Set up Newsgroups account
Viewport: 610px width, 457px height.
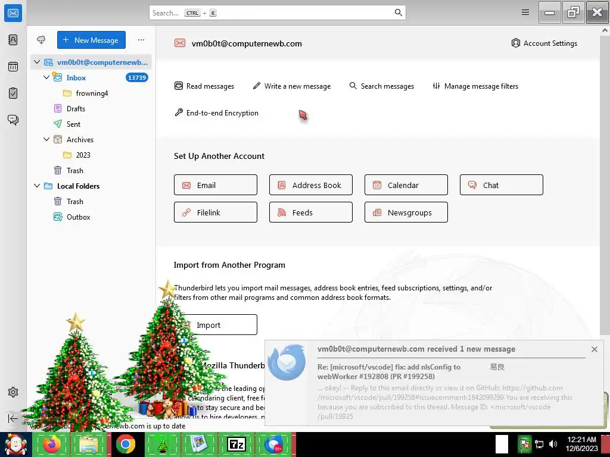(x=406, y=212)
